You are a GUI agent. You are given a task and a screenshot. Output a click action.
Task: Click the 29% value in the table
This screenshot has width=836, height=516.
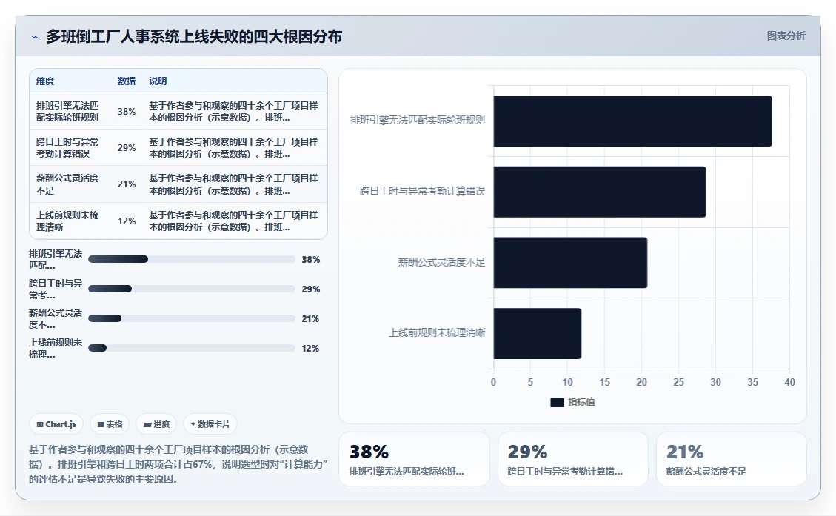coord(127,147)
